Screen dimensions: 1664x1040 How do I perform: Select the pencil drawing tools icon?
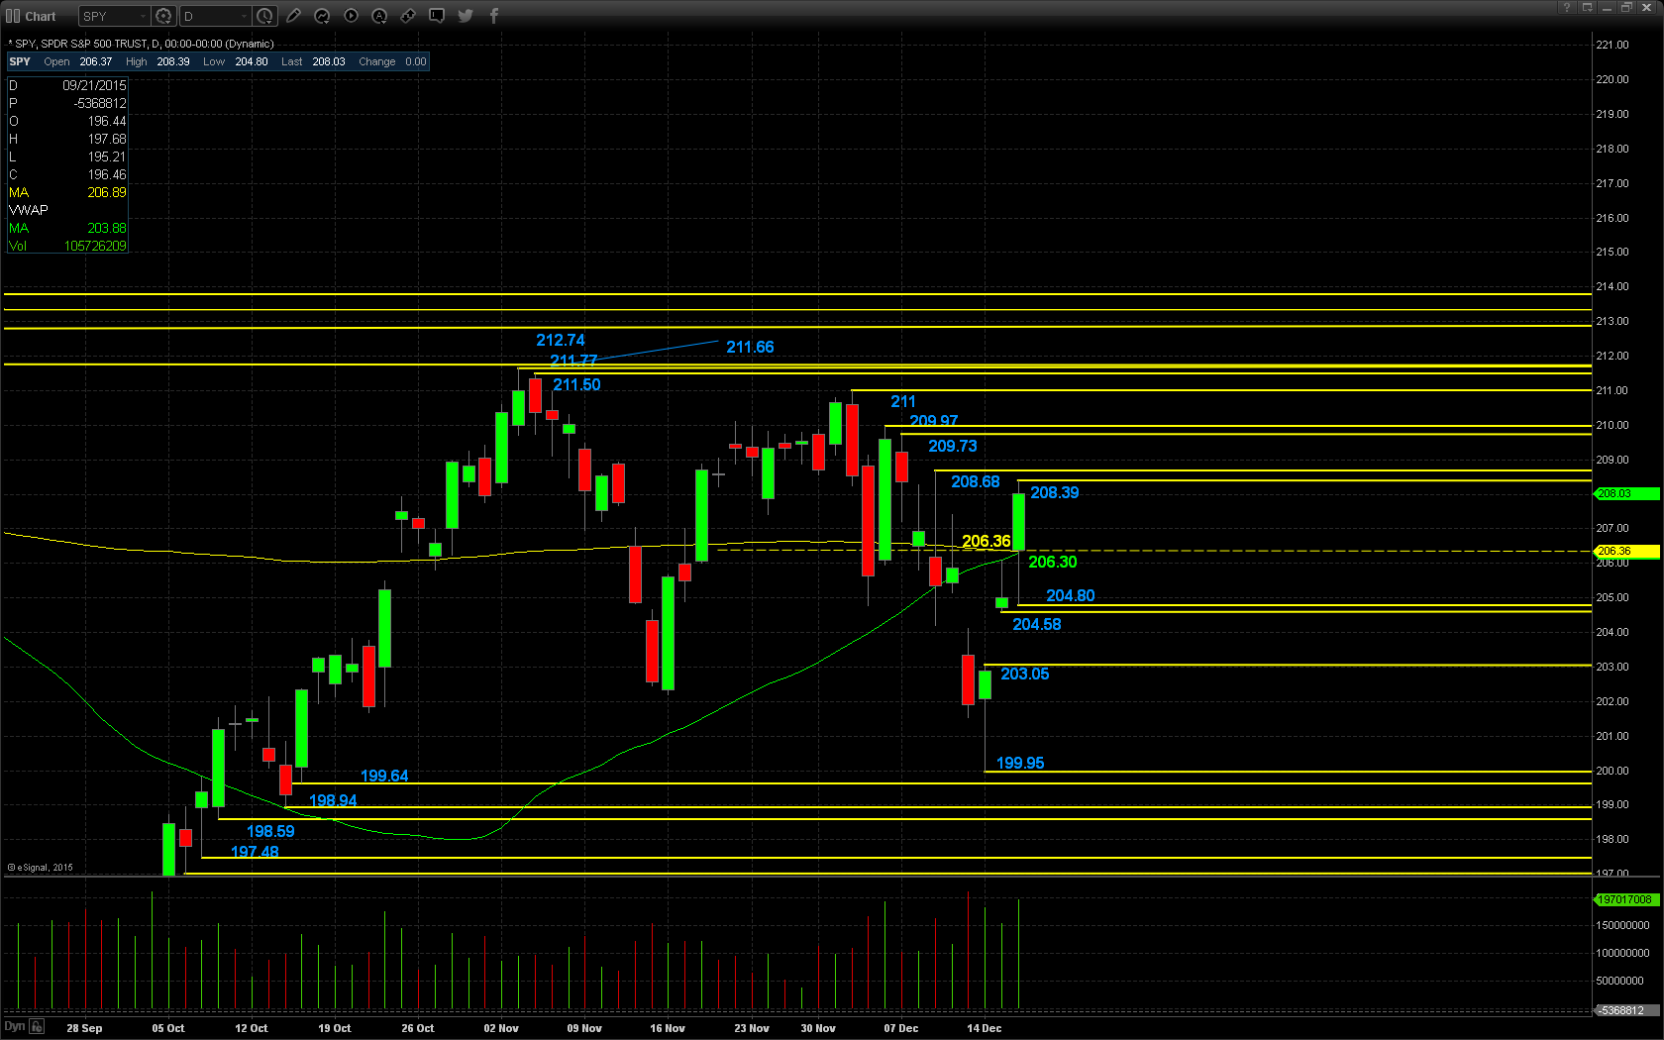293,16
